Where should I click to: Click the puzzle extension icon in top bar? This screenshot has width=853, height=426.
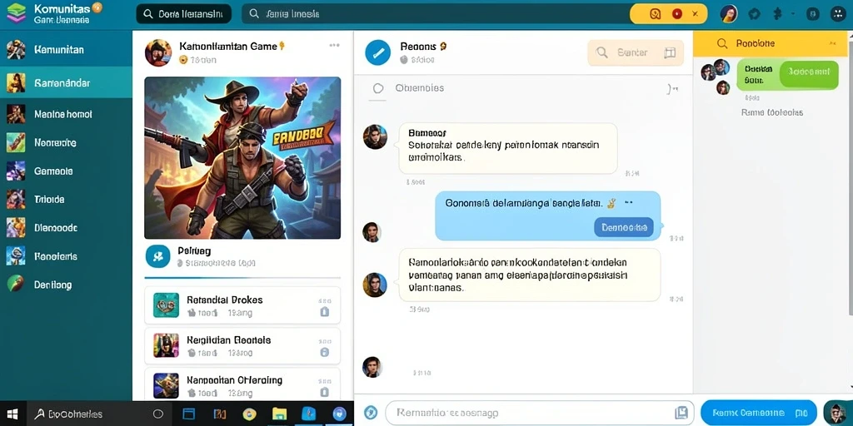pos(778,14)
